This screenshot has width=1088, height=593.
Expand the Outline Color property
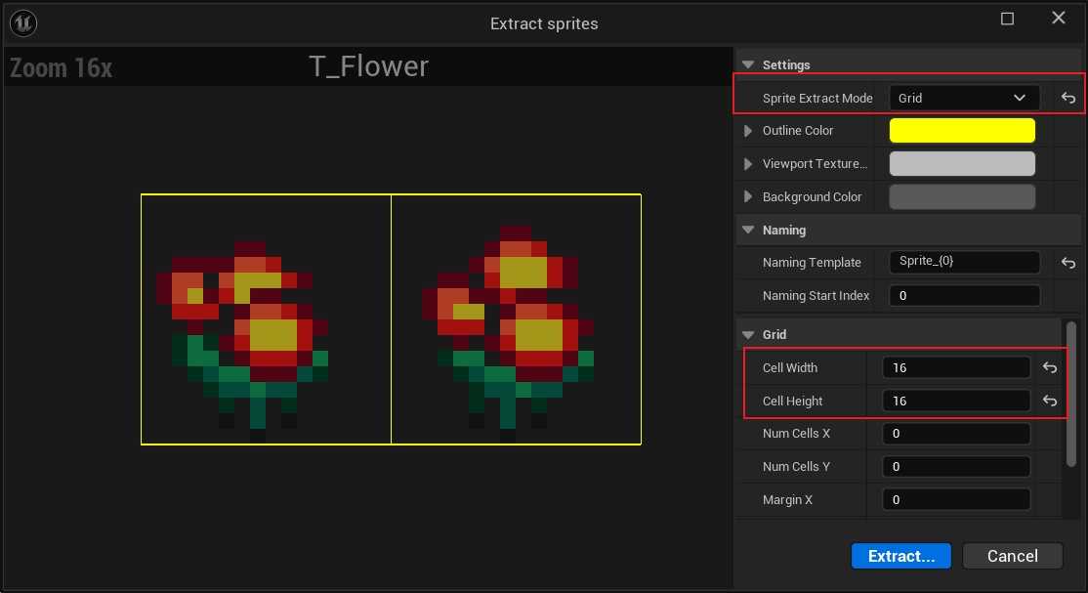tap(749, 131)
